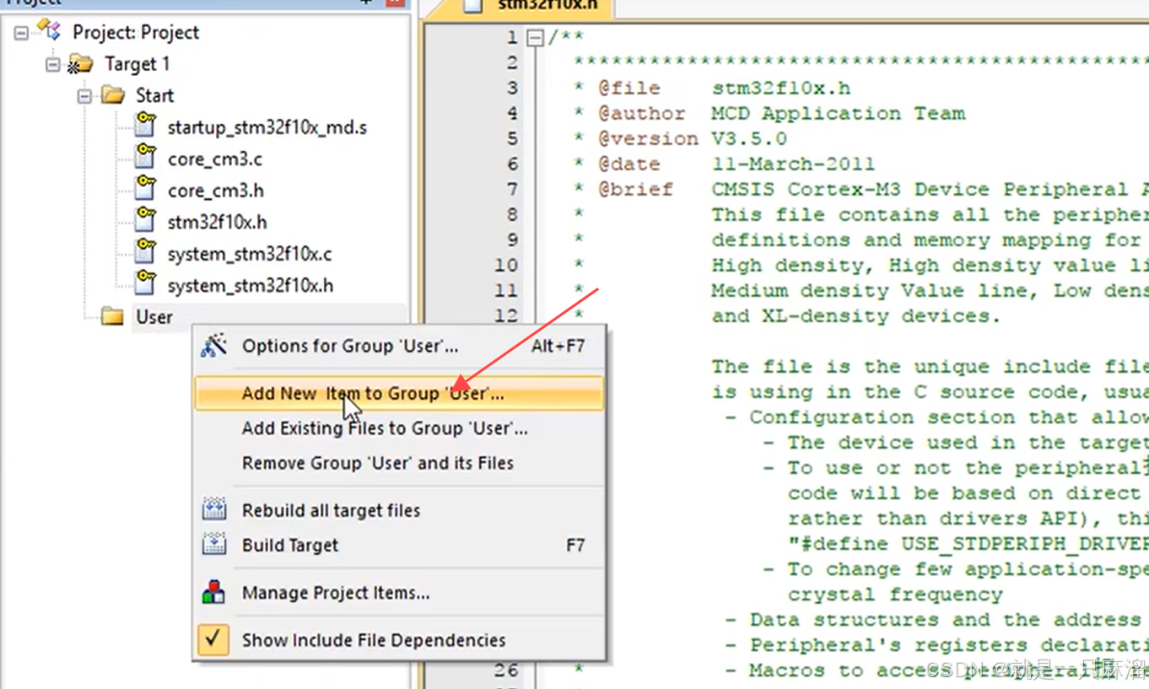Click the Target 1 folder icon

[80, 63]
